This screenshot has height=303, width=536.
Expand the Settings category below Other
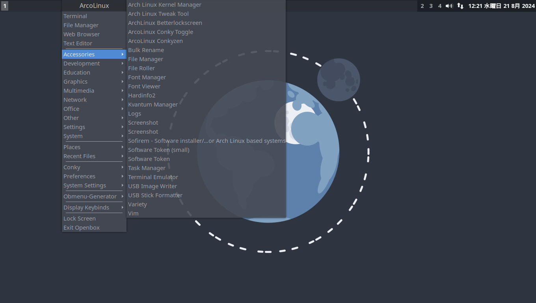coord(94,127)
